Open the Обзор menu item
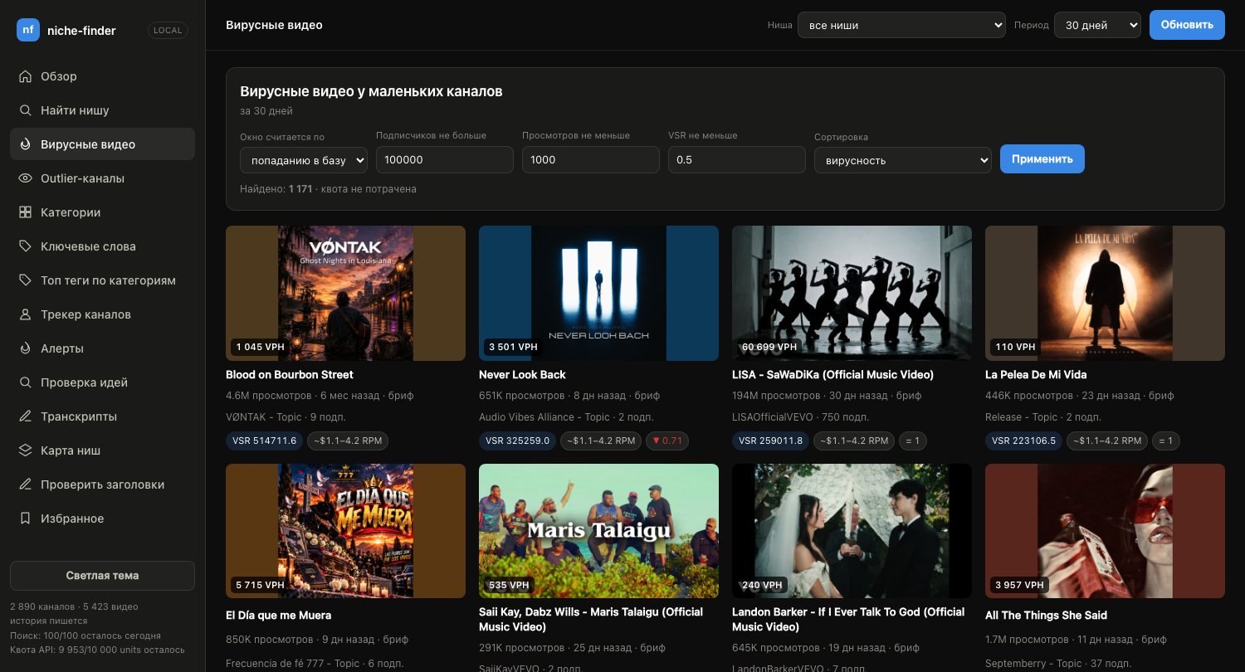The height and width of the screenshot is (672, 1245). tap(102, 76)
